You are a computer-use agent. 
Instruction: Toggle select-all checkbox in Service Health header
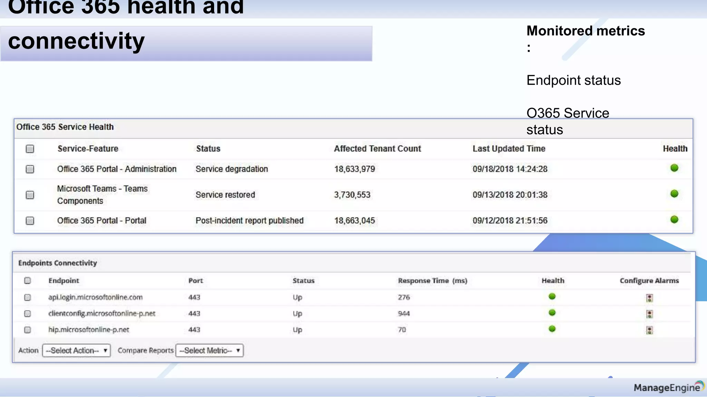(30, 149)
